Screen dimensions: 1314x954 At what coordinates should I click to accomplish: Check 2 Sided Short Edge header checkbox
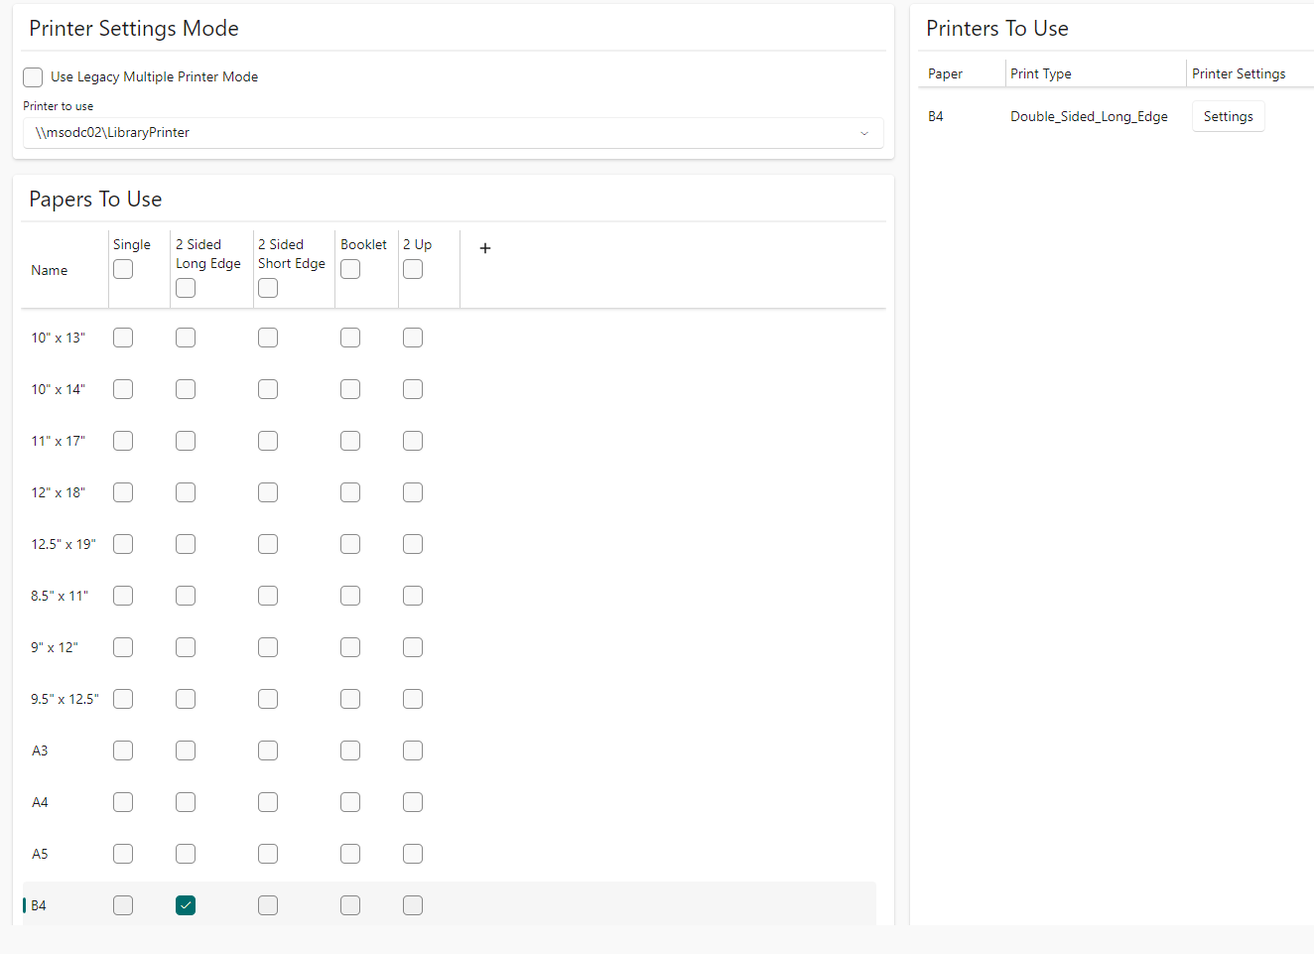click(268, 288)
